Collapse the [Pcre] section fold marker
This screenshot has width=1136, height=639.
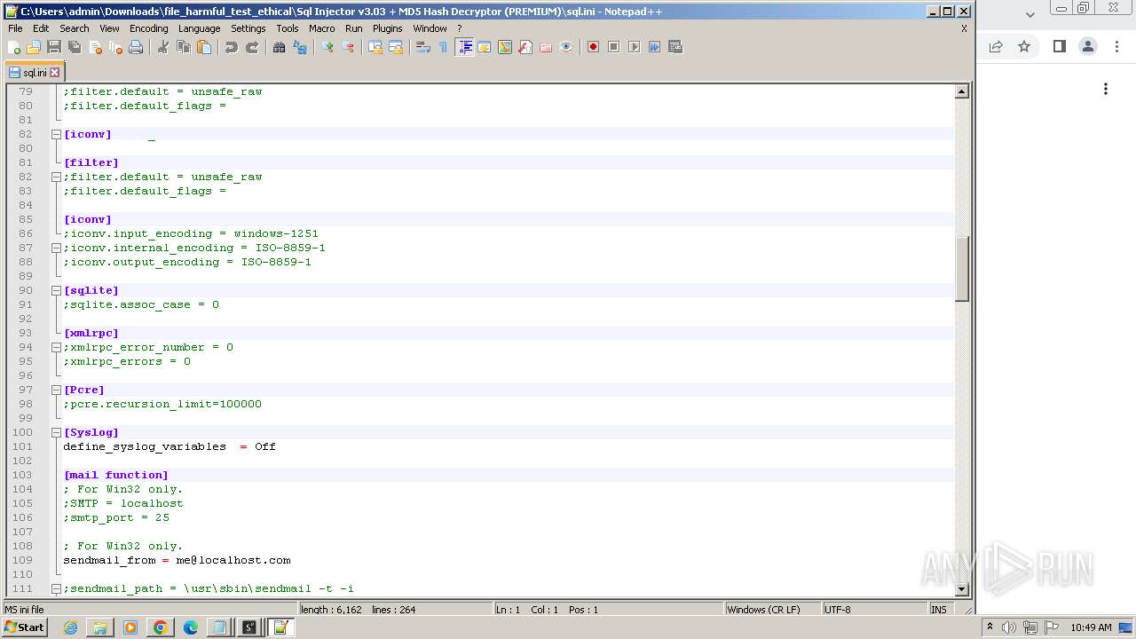[56, 390]
